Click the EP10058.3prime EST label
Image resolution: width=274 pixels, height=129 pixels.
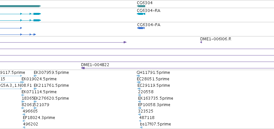pos(154,105)
